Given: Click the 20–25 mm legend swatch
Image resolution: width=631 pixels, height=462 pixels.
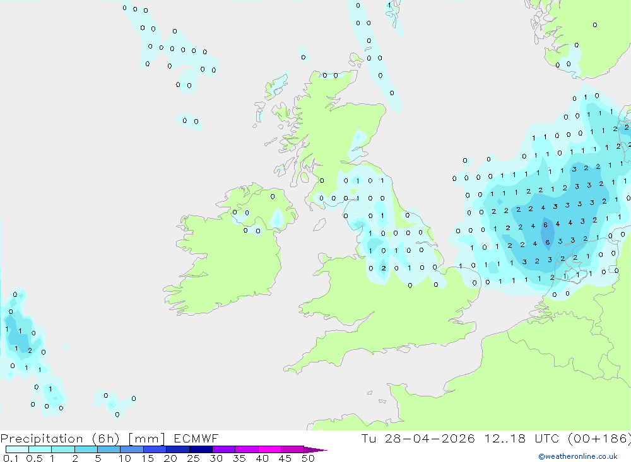Looking at the screenshot, I should click(x=178, y=449).
